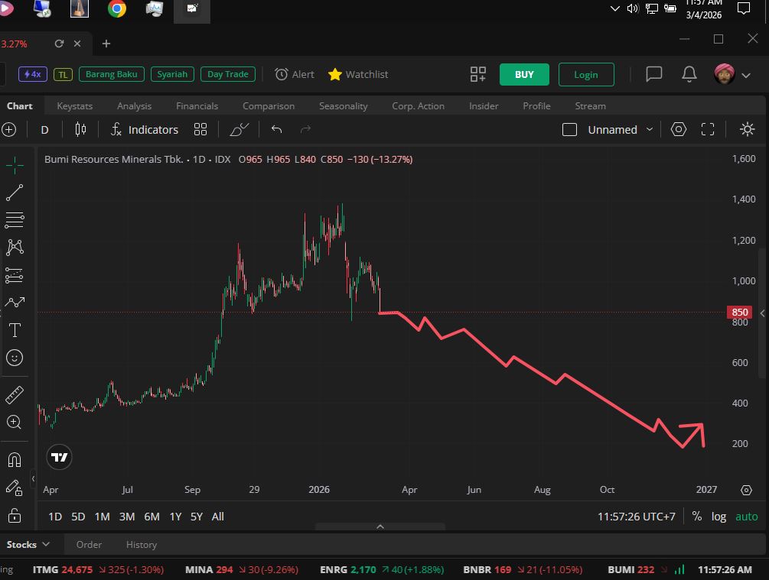Image resolution: width=769 pixels, height=580 pixels.
Task: Click the green BUY button
Action: [x=524, y=74]
